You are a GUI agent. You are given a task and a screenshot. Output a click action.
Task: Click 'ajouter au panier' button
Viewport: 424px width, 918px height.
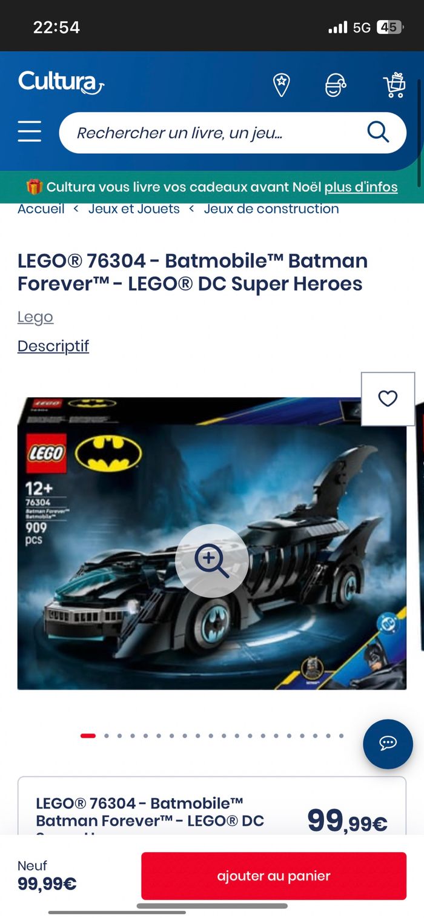(x=274, y=876)
